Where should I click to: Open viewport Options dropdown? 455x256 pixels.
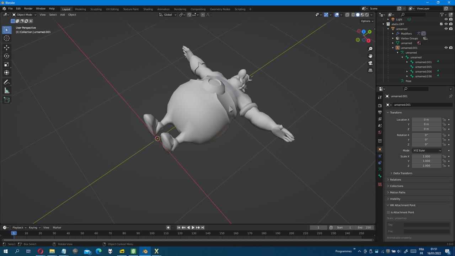tap(367, 21)
